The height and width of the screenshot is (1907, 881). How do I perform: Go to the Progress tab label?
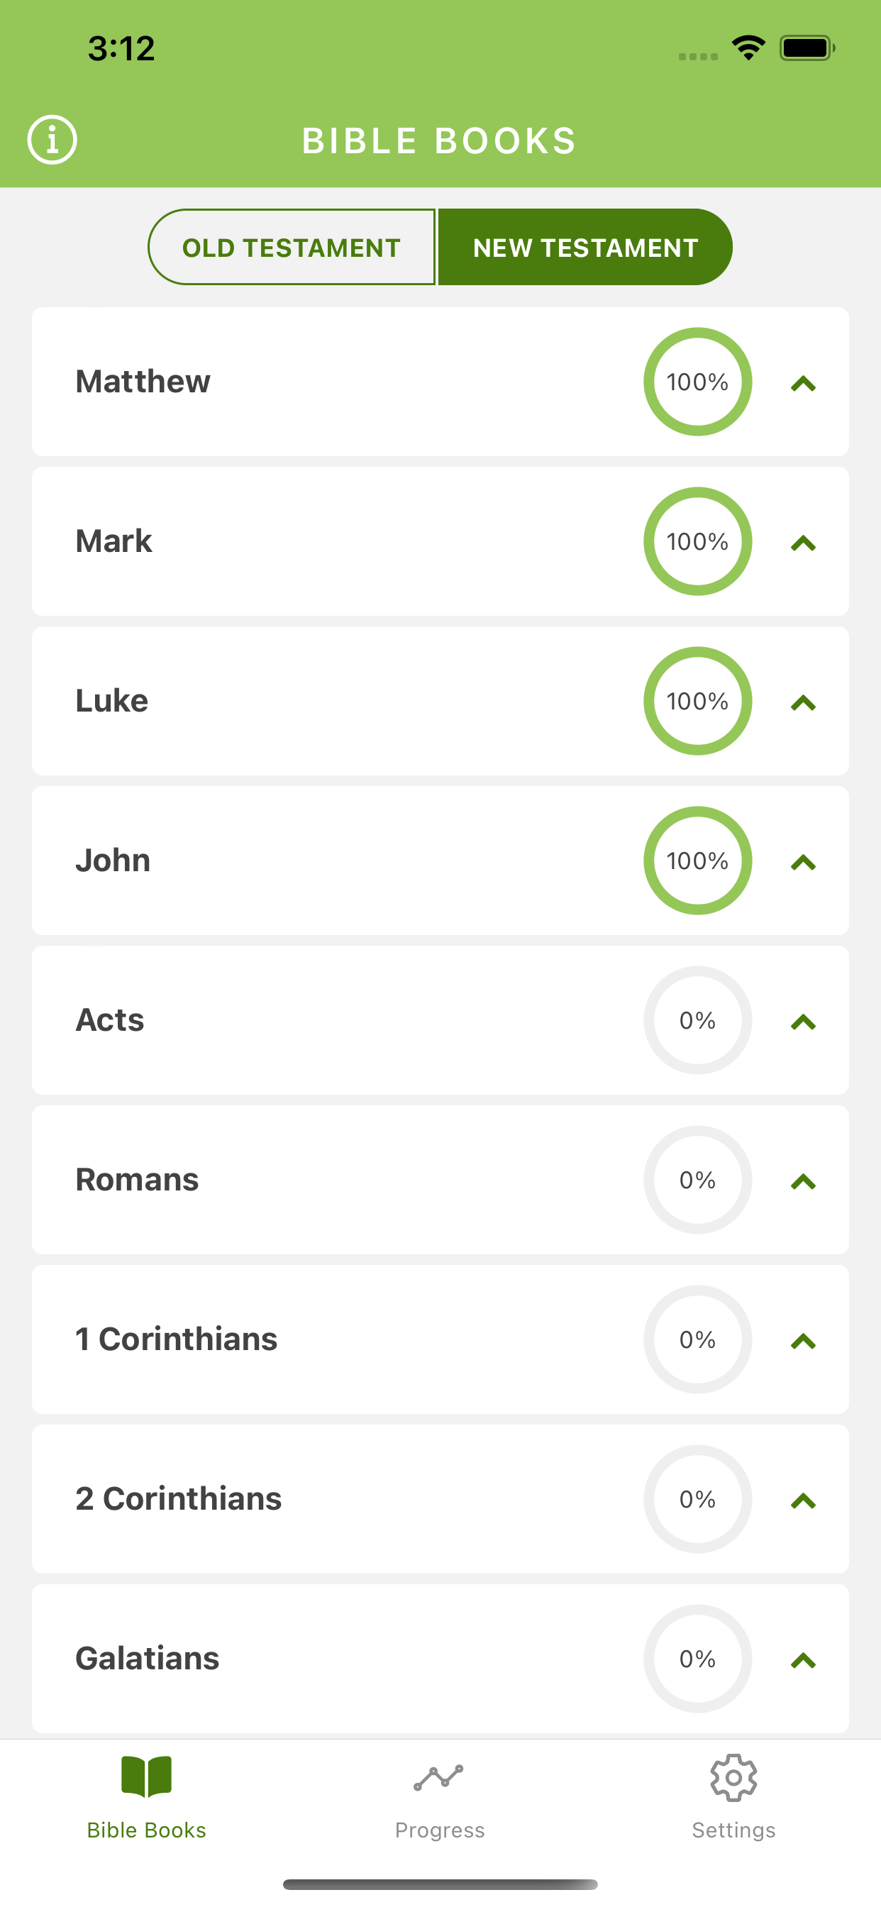point(440,1830)
